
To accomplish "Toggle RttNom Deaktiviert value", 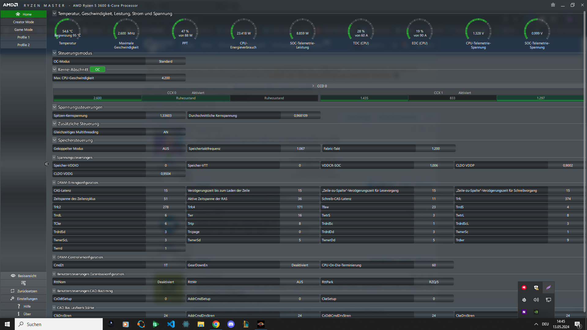I will [x=166, y=282].
